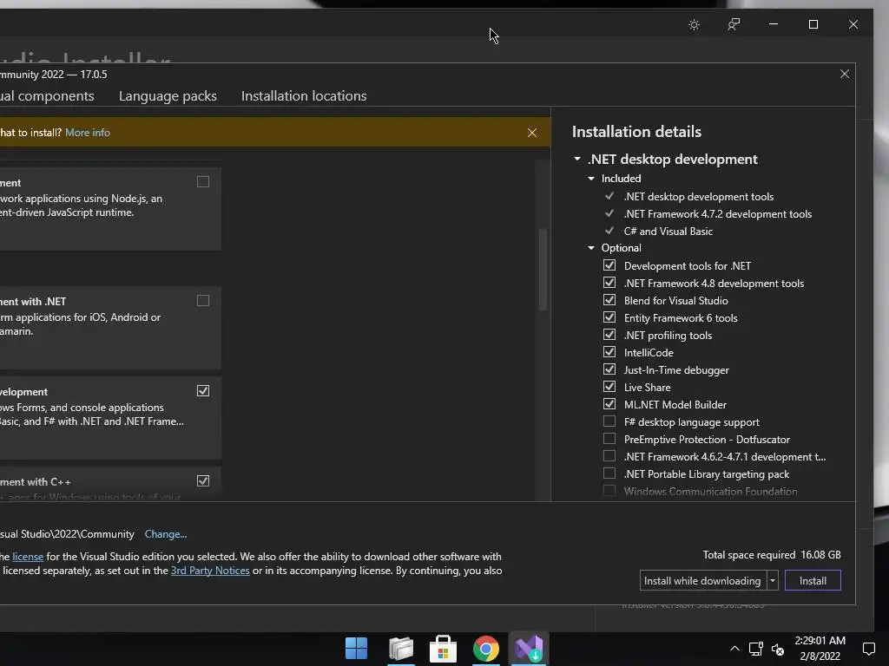Switch to Language packs tab
Viewport: 889px width, 666px height.
[168, 96]
